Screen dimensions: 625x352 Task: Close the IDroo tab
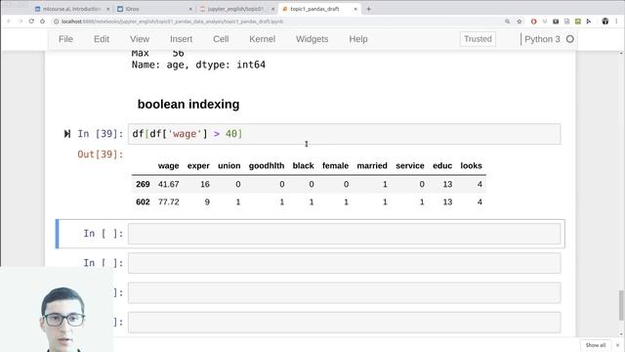pos(190,9)
